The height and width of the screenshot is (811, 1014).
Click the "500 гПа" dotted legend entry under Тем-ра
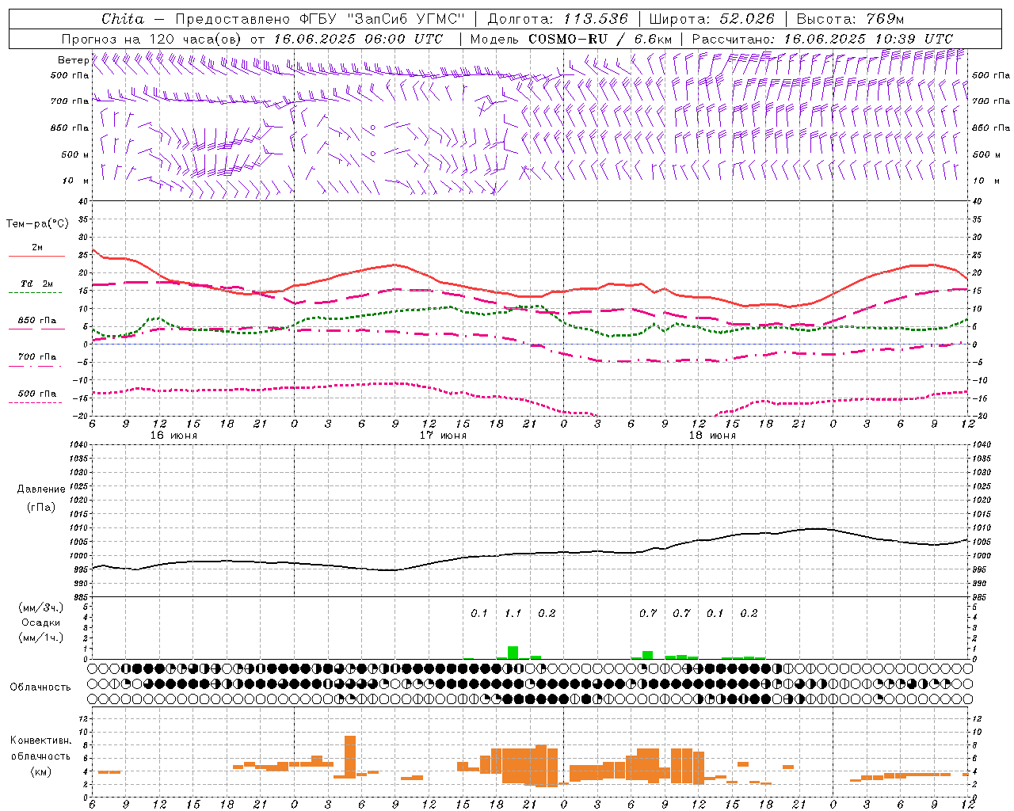(x=37, y=394)
